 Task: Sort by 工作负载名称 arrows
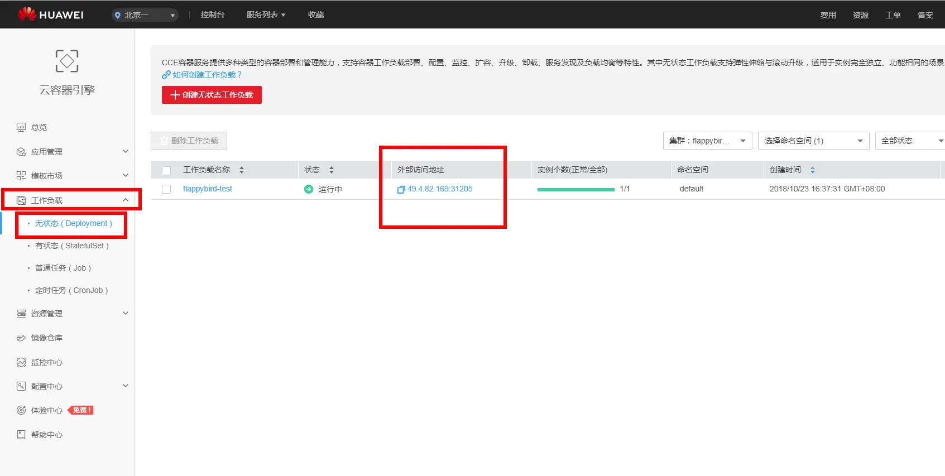click(x=242, y=170)
